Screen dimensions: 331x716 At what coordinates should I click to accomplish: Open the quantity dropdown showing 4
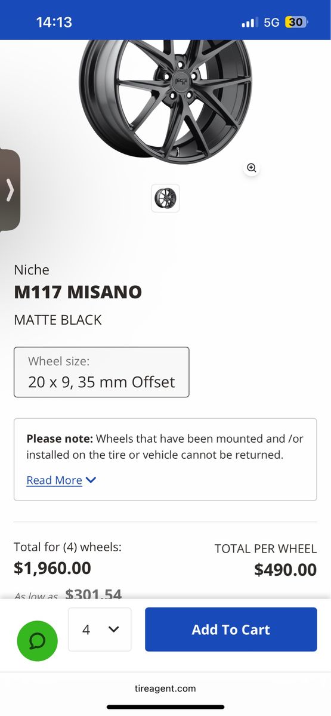pos(100,629)
